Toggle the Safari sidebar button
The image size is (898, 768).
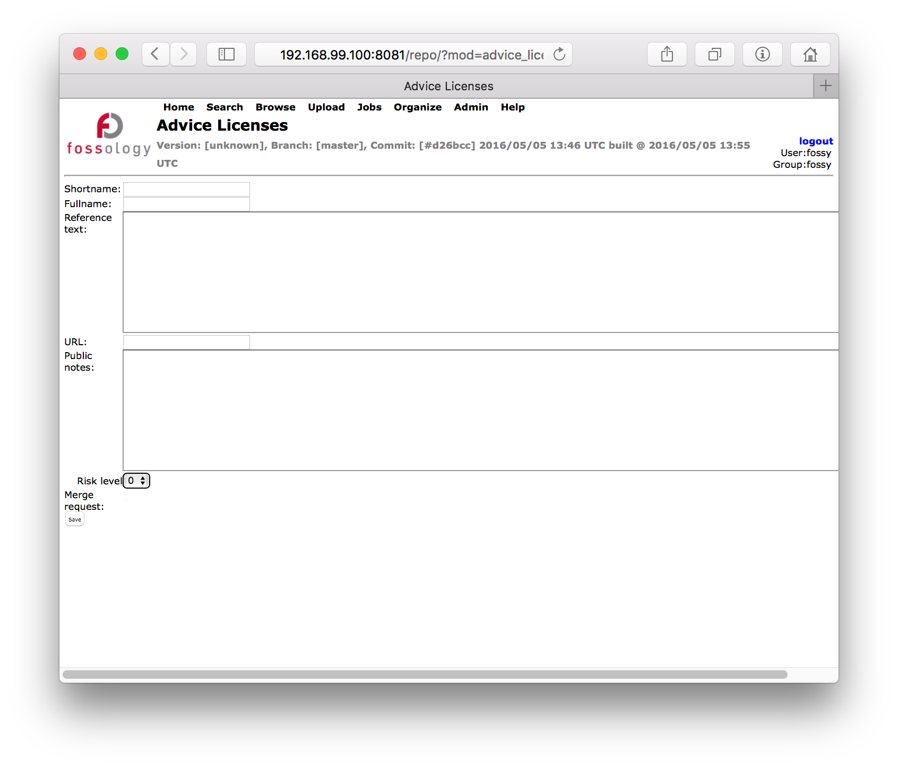tap(227, 54)
